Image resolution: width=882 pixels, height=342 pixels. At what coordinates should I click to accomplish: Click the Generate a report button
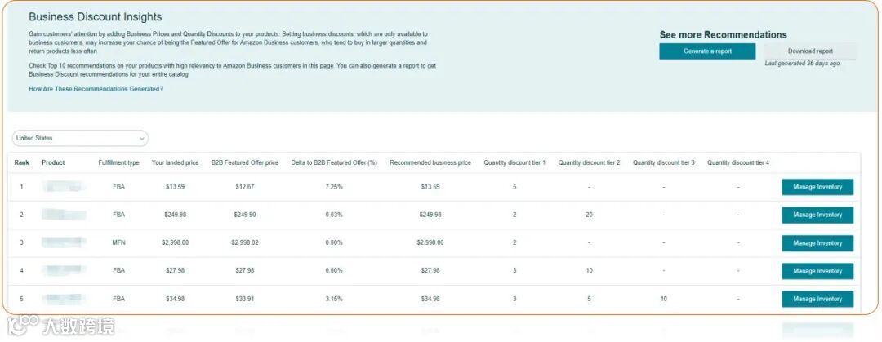(x=707, y=51)
